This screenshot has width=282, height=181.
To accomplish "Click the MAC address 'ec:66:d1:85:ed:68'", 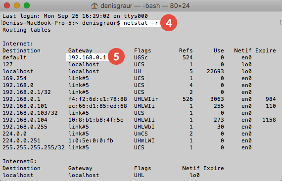I will tap(97, 106).
